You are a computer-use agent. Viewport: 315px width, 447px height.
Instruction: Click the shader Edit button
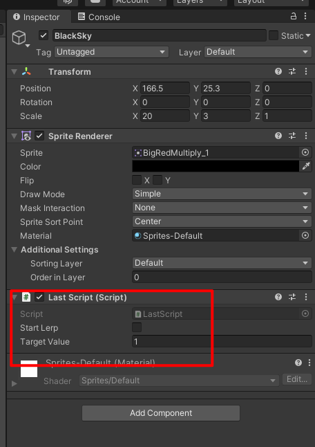[x=297, y=379]
